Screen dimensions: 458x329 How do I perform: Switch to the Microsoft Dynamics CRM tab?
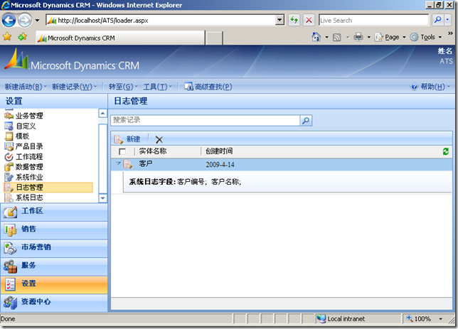pos(120,38)
